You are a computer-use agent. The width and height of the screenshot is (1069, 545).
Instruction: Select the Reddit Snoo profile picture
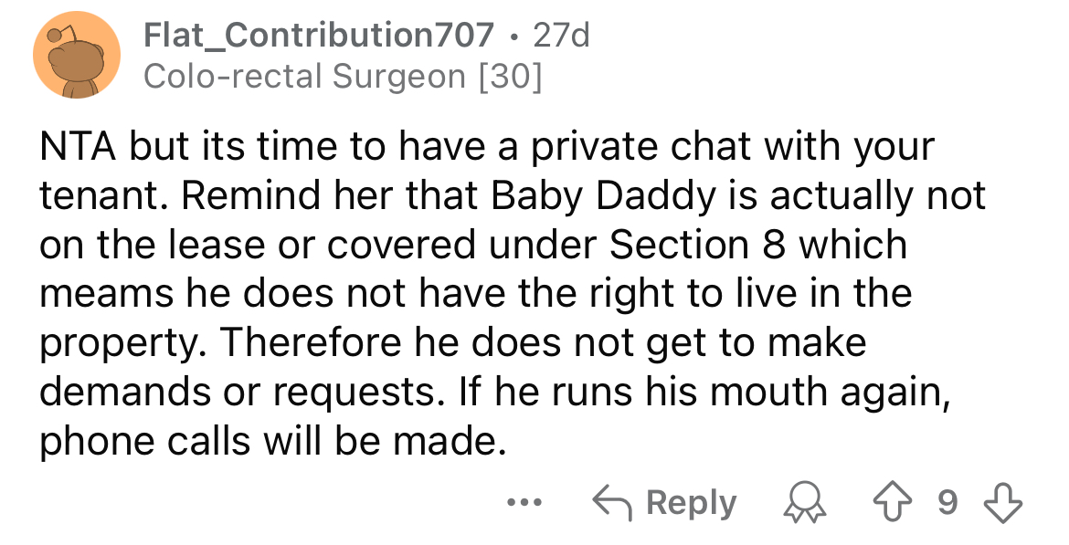77,53
